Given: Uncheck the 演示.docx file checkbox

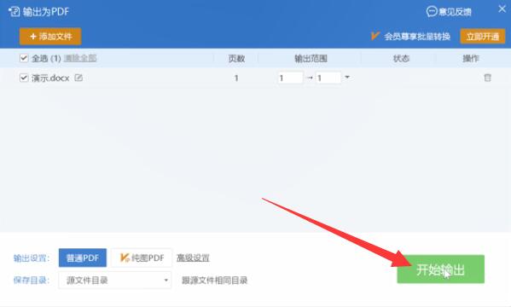Looking at the screenshot, I should click(24, 78).
